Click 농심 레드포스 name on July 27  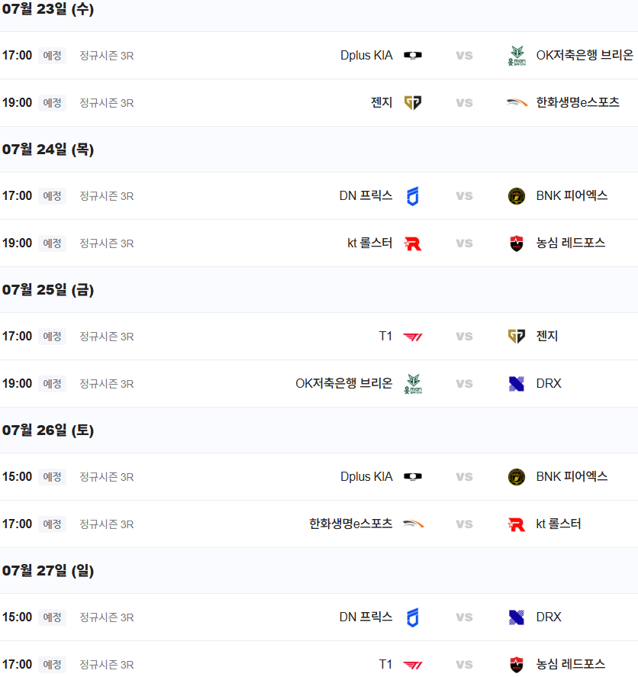(x=571, y=665)
